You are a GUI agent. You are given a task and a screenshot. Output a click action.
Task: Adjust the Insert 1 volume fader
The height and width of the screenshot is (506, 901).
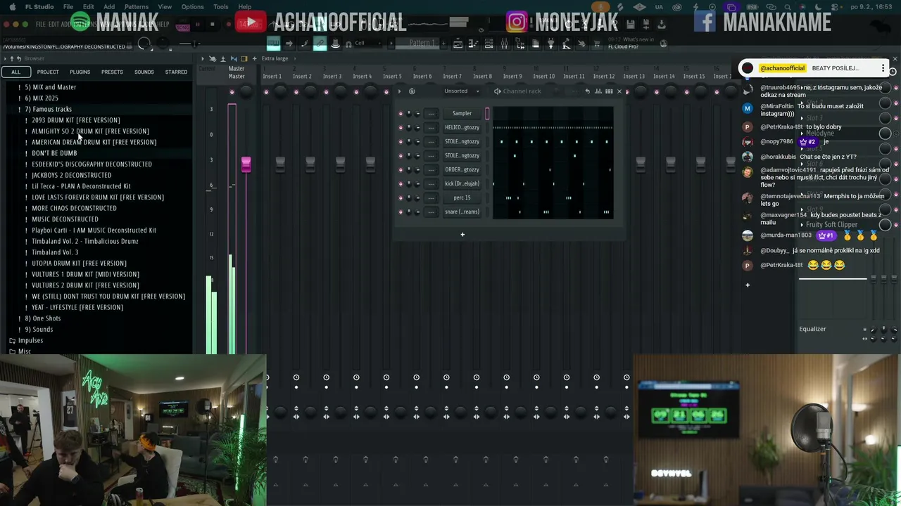click(x=280, y=163)
